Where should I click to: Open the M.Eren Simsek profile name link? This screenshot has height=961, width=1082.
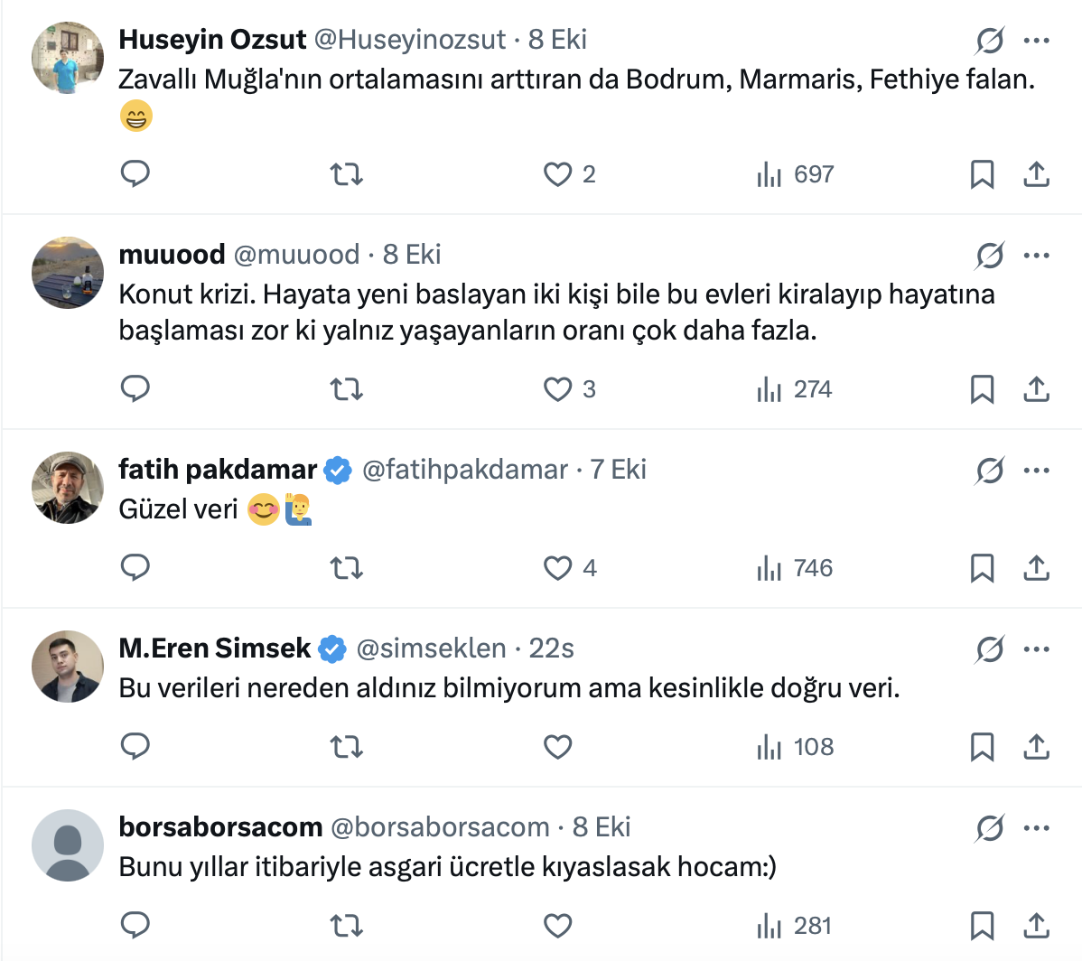[215, 648]
